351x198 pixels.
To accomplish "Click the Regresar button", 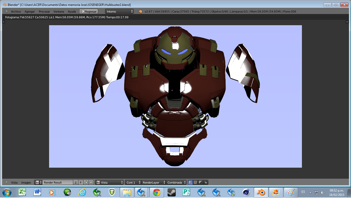I will (x=89, y=11).
